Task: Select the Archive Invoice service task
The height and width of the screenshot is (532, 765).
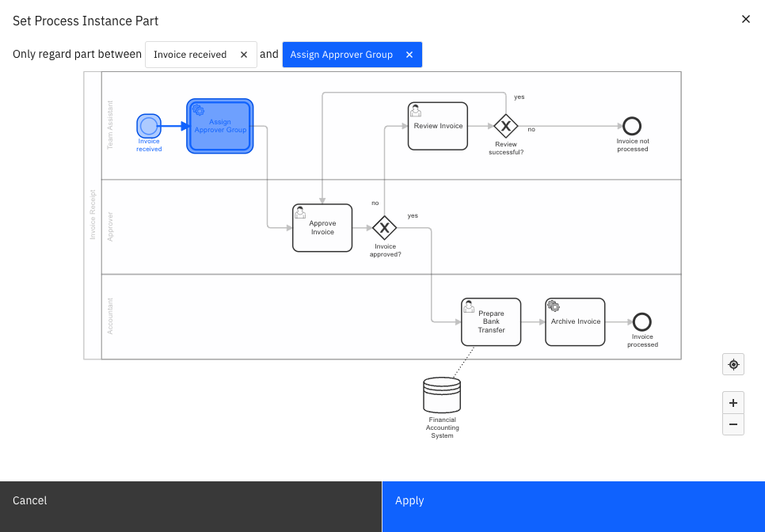Action: tap(575, 322)
